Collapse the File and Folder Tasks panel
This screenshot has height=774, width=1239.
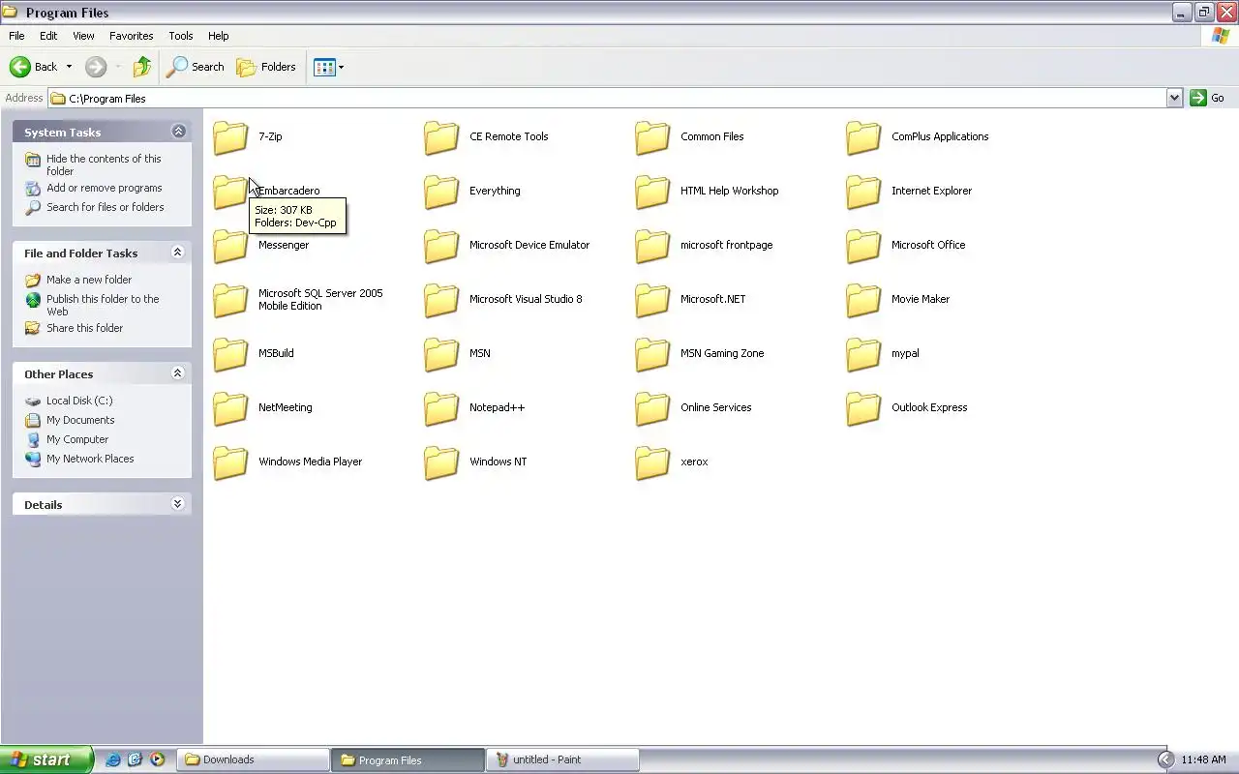178,253
